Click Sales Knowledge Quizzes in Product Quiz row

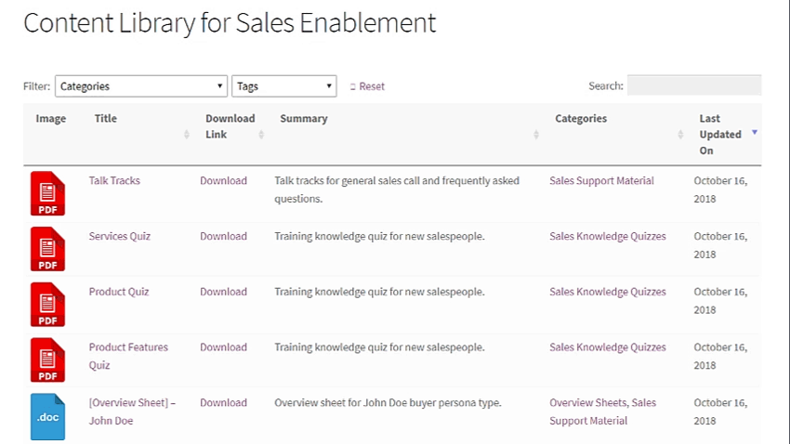pos(608,292)
